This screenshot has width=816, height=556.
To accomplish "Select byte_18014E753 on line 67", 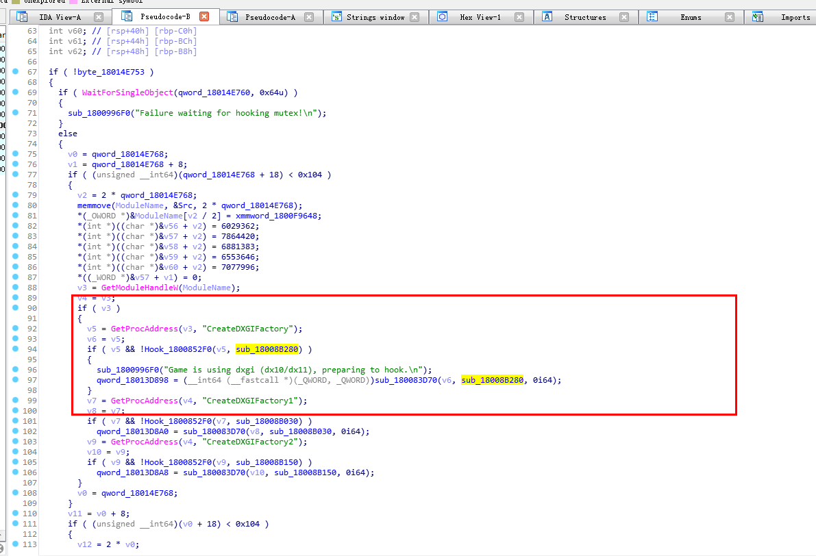I will pos(111,72).
